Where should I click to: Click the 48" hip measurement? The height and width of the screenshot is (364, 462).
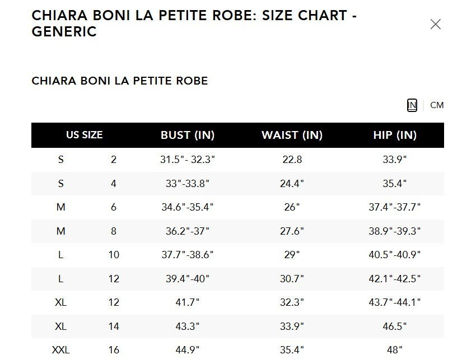click(x=395, y=350)
